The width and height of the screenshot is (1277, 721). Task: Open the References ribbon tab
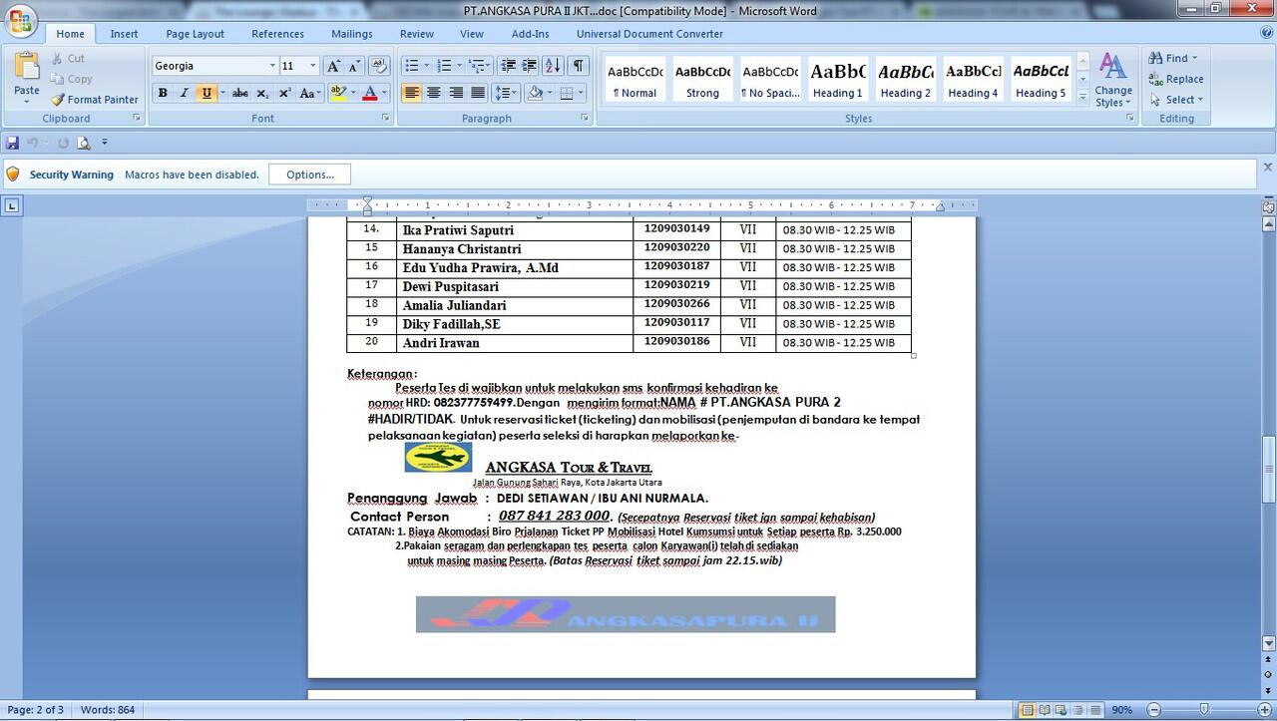pos(277,34)
